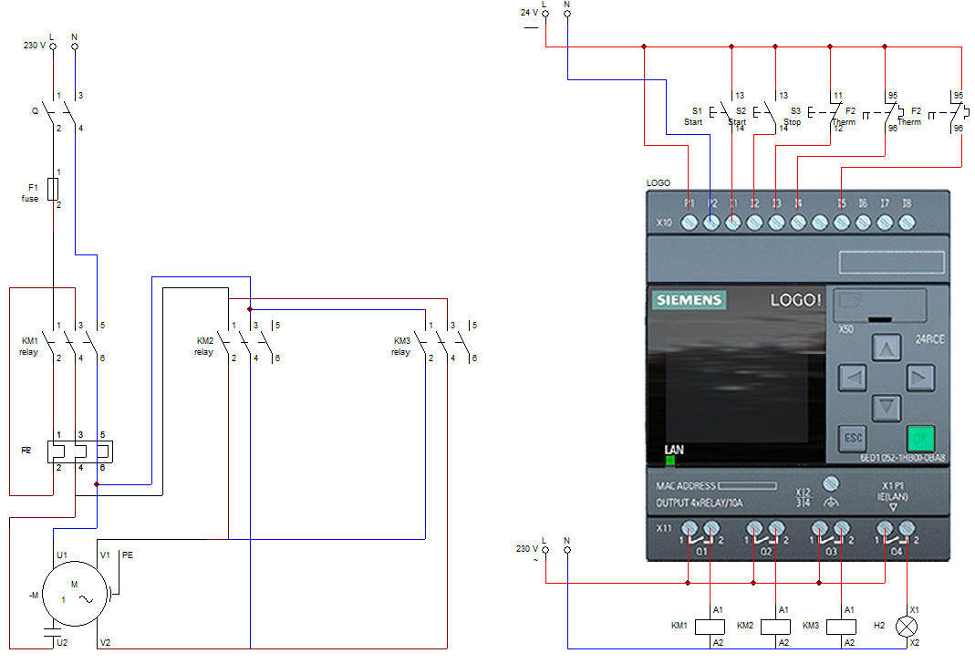This screenshot has height=664, width=975.
Task: Select the F1 fuse symbol
Action: (x=53, y=189)
